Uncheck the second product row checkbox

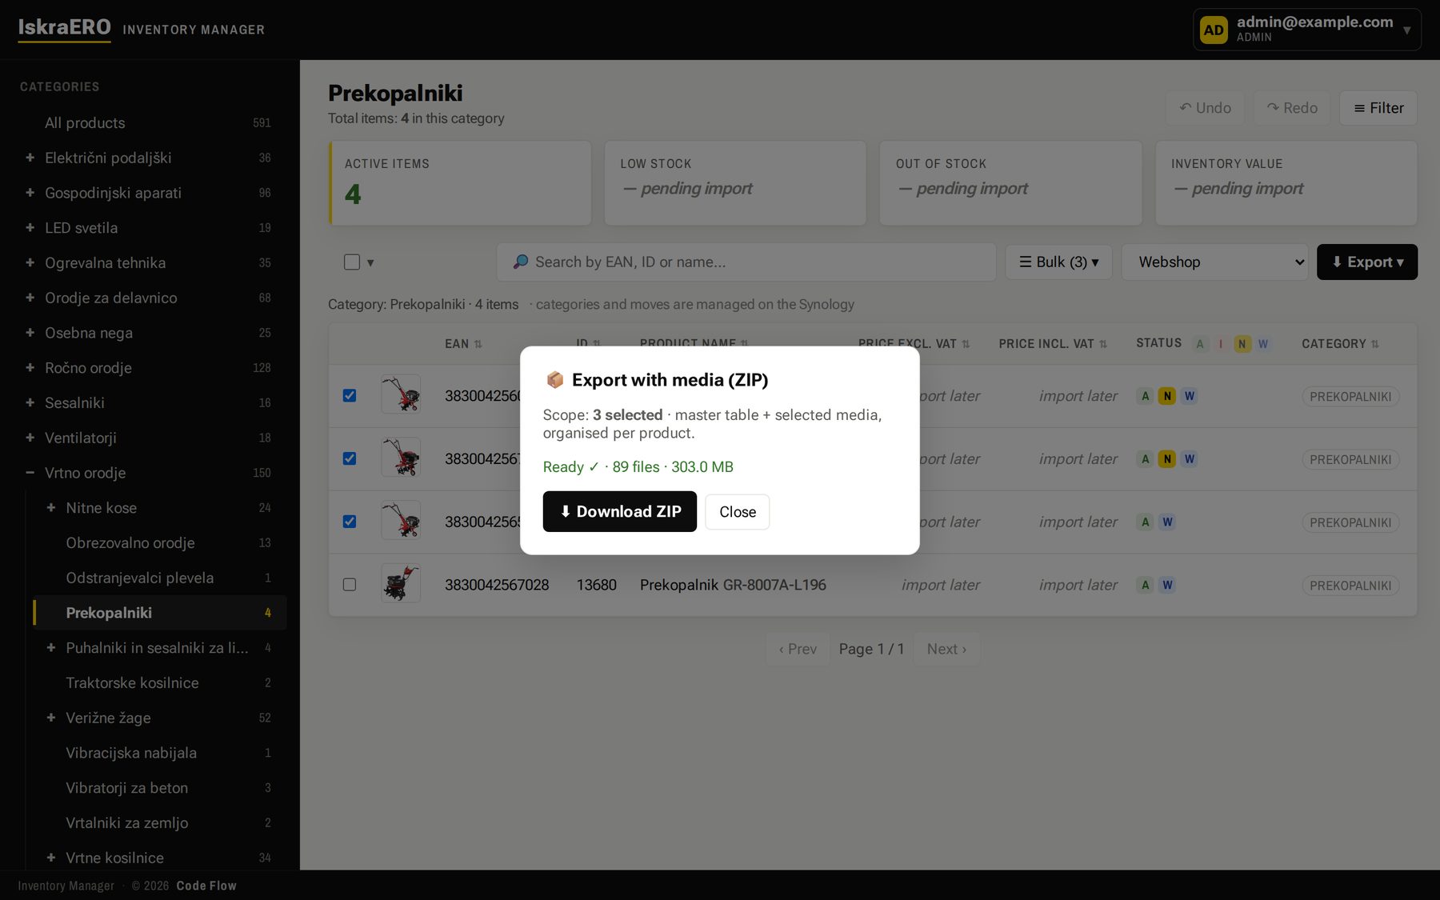pyautogui.click(x=350, y=458)
